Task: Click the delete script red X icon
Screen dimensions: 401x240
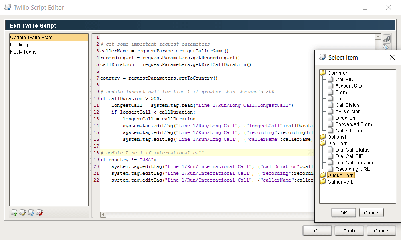Action: click(39, 212)
